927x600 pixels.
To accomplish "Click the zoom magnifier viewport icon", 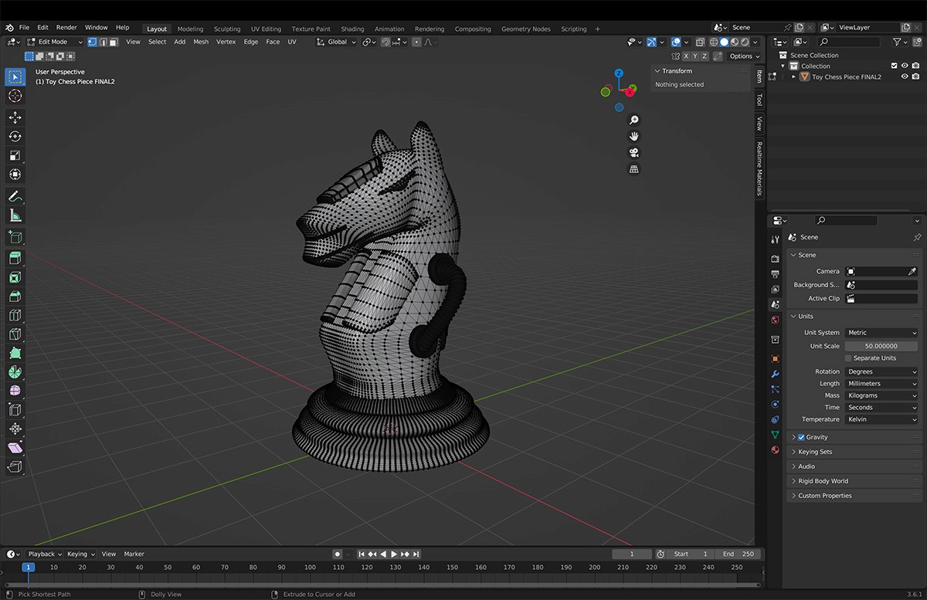I will [x=634, y=120].
